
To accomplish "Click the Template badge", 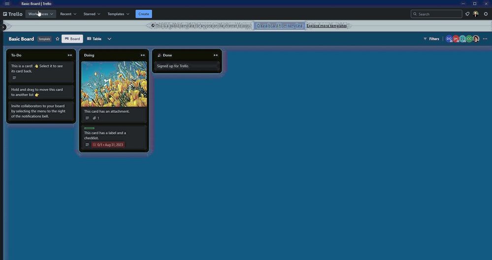I will (x=44, y=39).
